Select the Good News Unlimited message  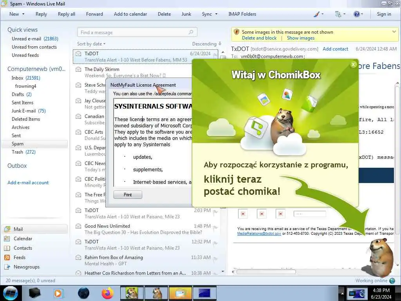[x=146, y=229]
